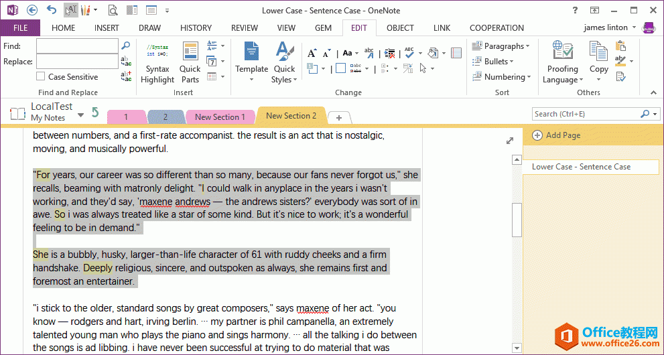Click the Proofing Language icon
The image size is (664, 355).
tap(562, 63)
